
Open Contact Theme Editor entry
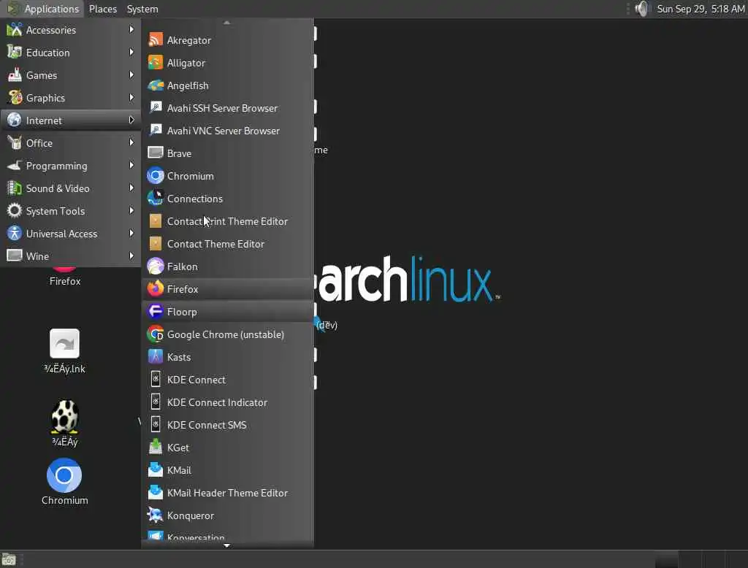pos(228,244)
